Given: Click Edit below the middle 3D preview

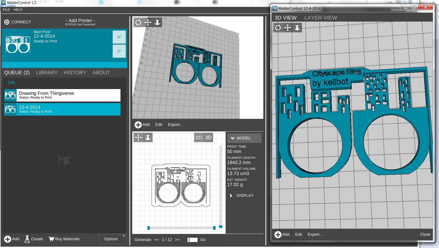Looking at the screenshot, I should click(159, 125).
